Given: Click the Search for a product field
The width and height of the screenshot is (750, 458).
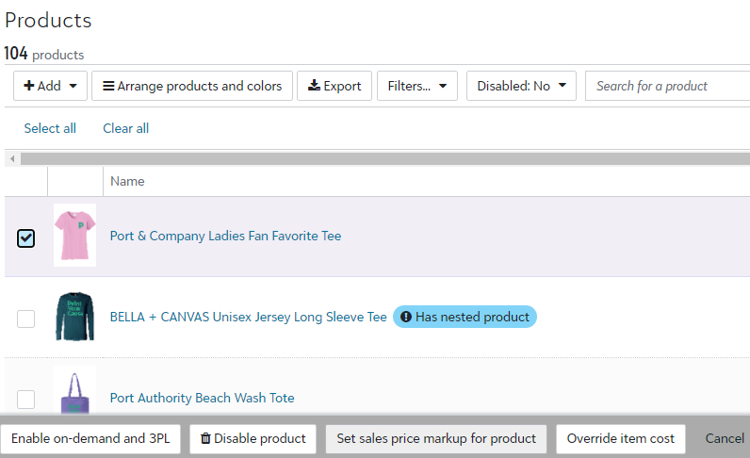Looking at the screenshot, I should [667, 86].
